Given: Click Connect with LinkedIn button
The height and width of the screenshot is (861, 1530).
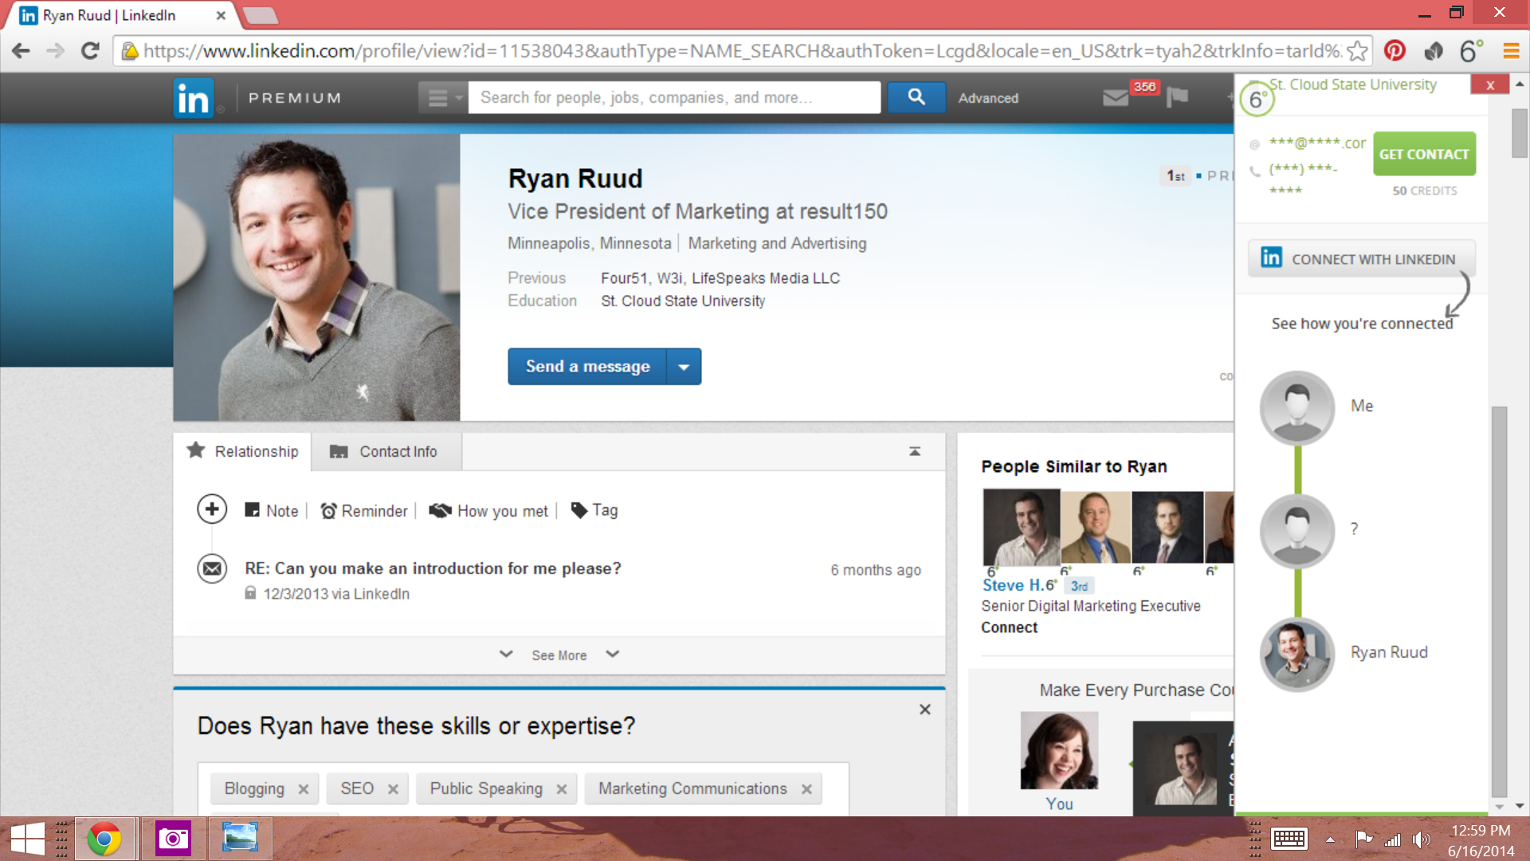Looking at the screenshot, I should click(1362, 258).
